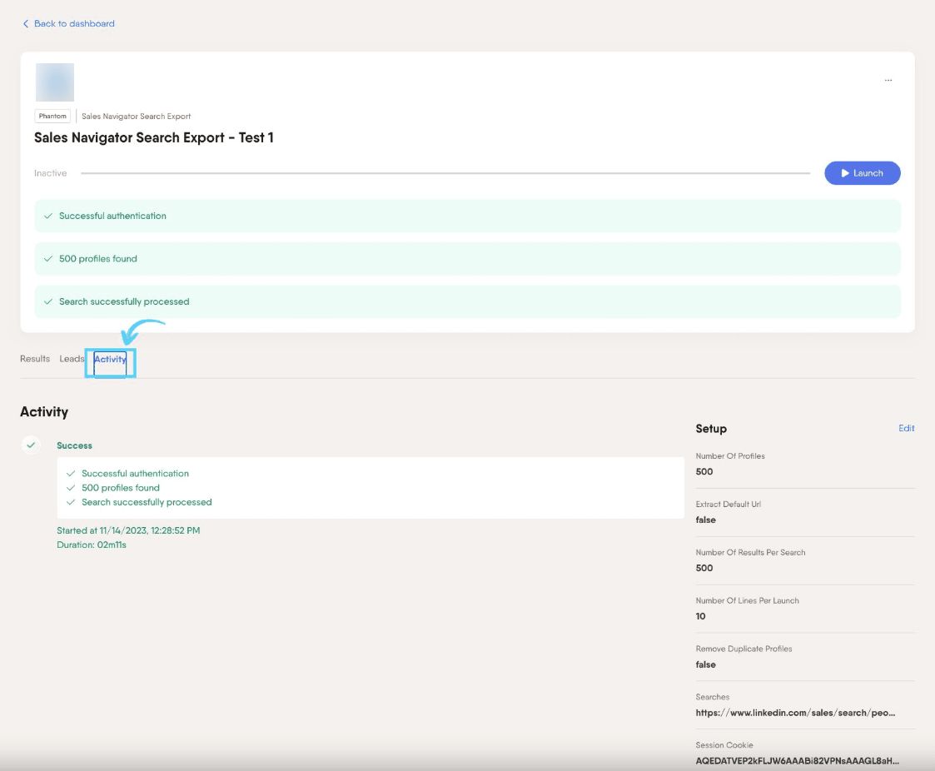This screenshot has width=935, height=771.
Task: Click checkmark beside 500 profiles found banner
Action: point(48,259)
